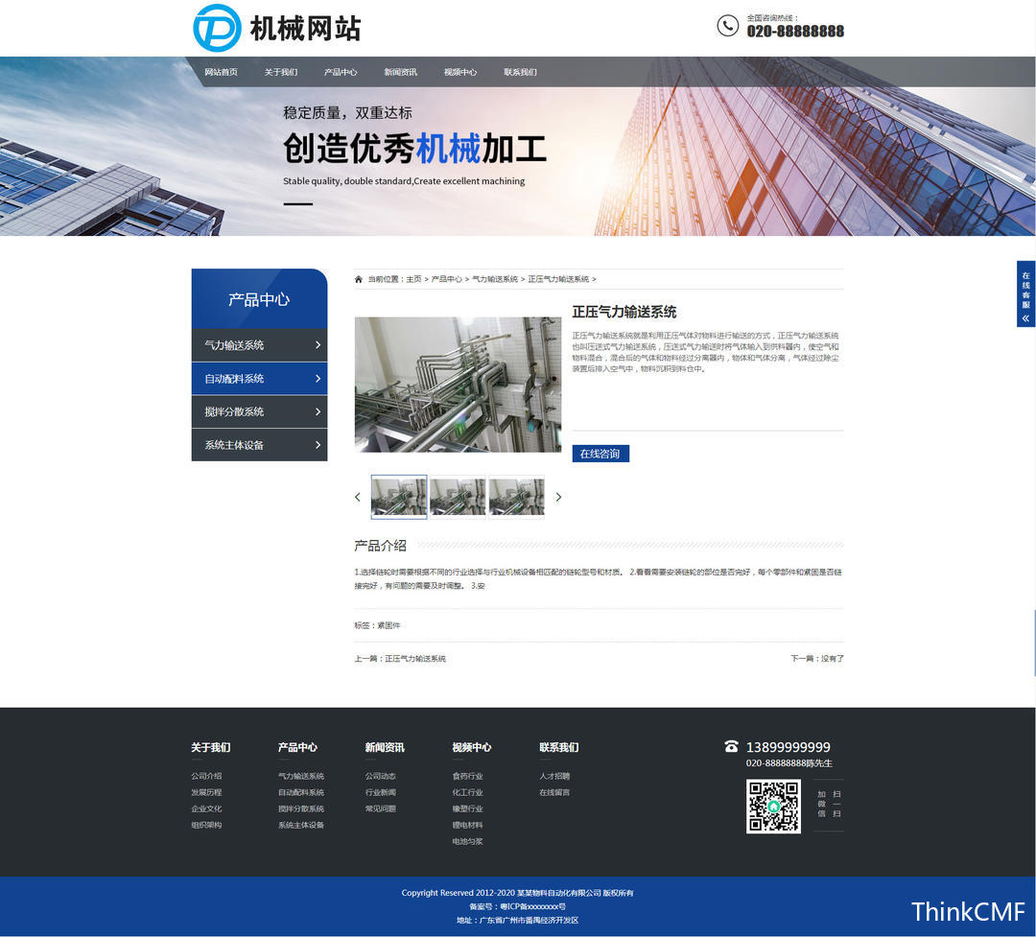Click footer 橡塑行业 link
1036x937 pixels.
tap(467, 808)
